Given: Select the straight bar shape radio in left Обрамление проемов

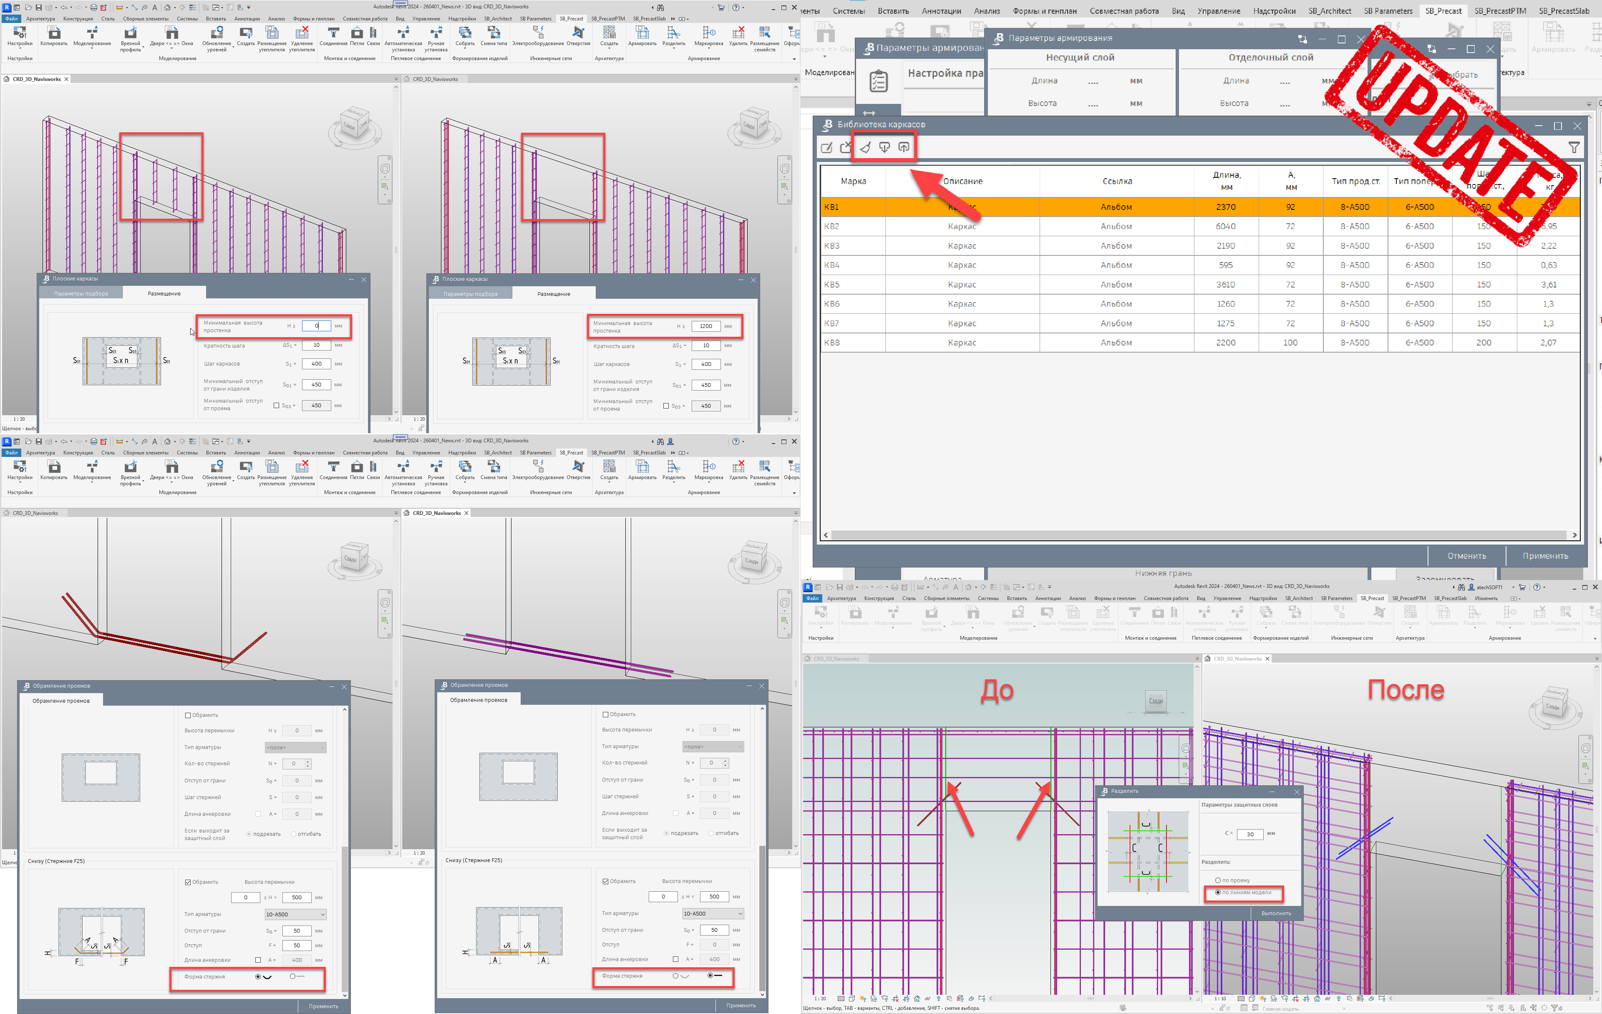Looking at the screenshot, I should [292, 977].
